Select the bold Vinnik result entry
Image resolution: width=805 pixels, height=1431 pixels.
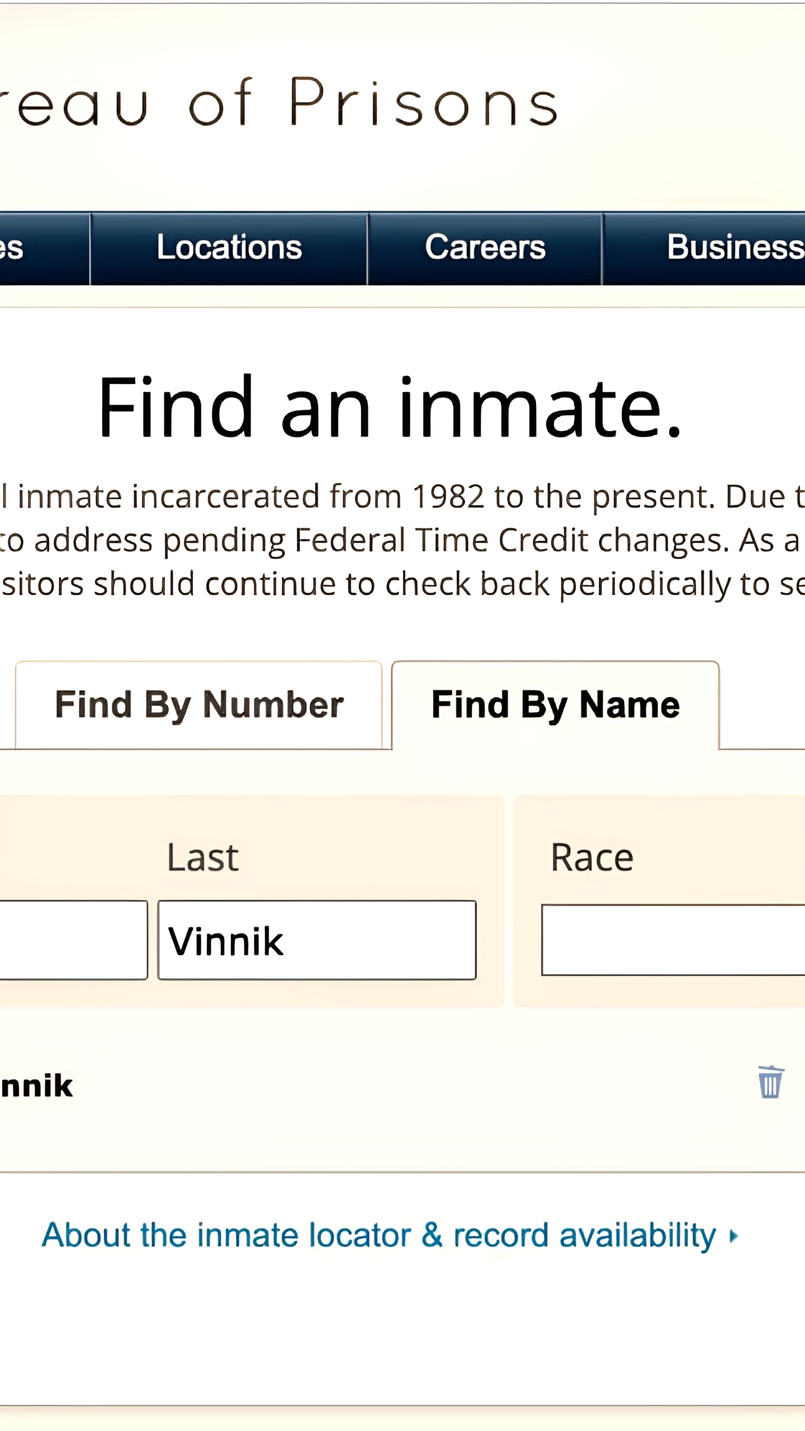(x=36, y=1086)
